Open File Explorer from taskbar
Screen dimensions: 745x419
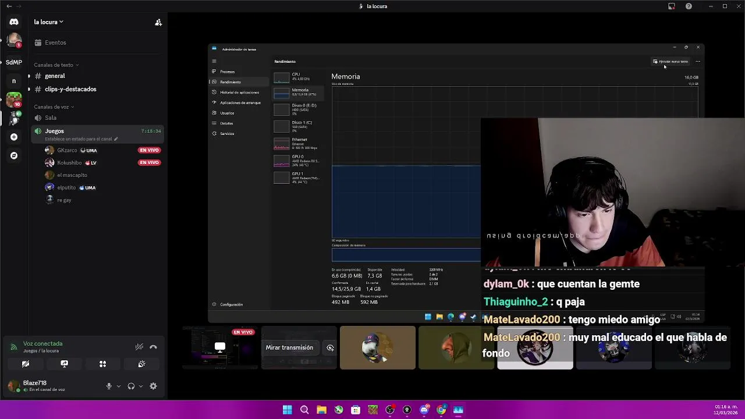321,410
